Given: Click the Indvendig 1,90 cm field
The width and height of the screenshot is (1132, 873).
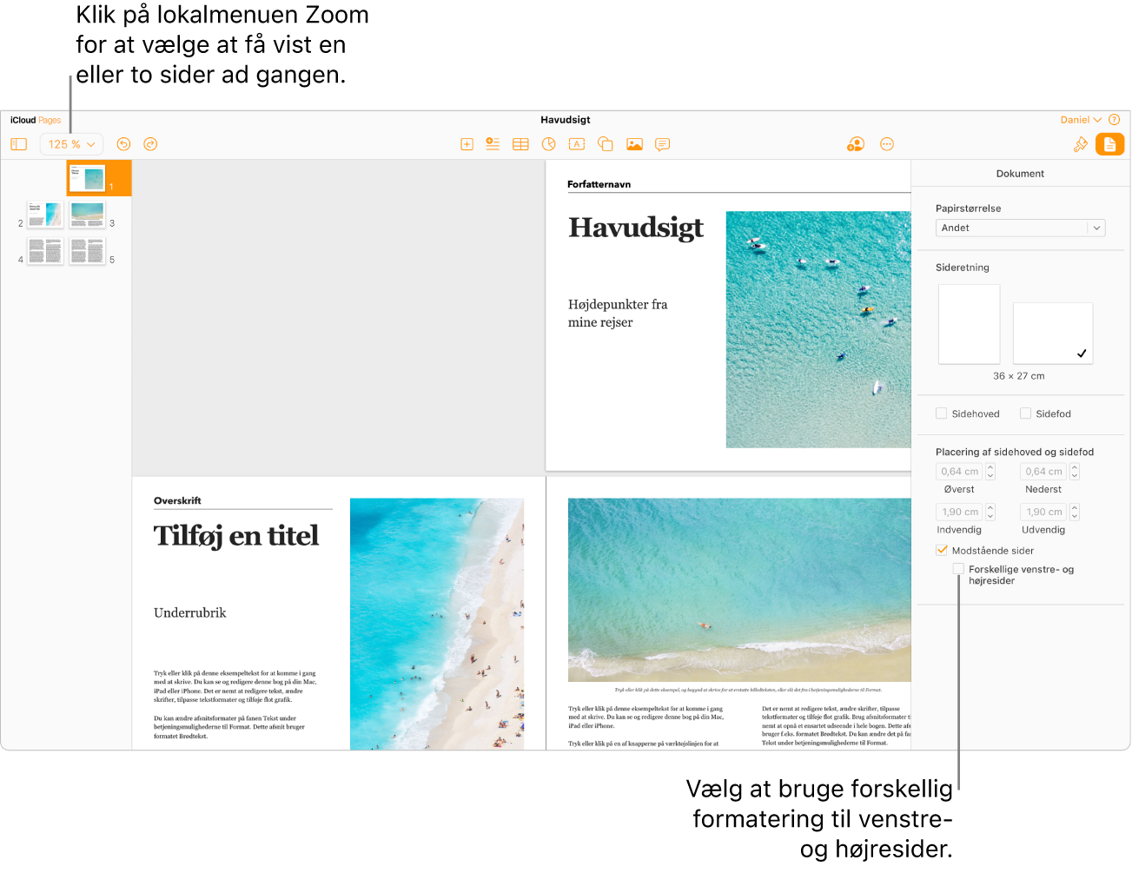Looking at the screenshot, I should click(959, 512).
